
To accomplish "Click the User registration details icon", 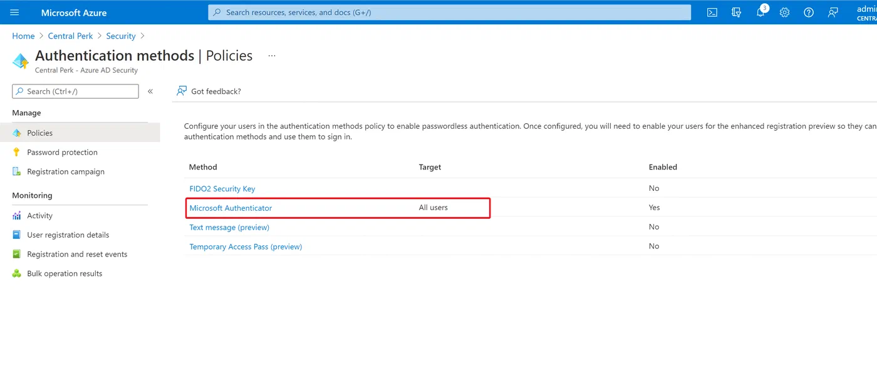I will [x=17, y=235].
